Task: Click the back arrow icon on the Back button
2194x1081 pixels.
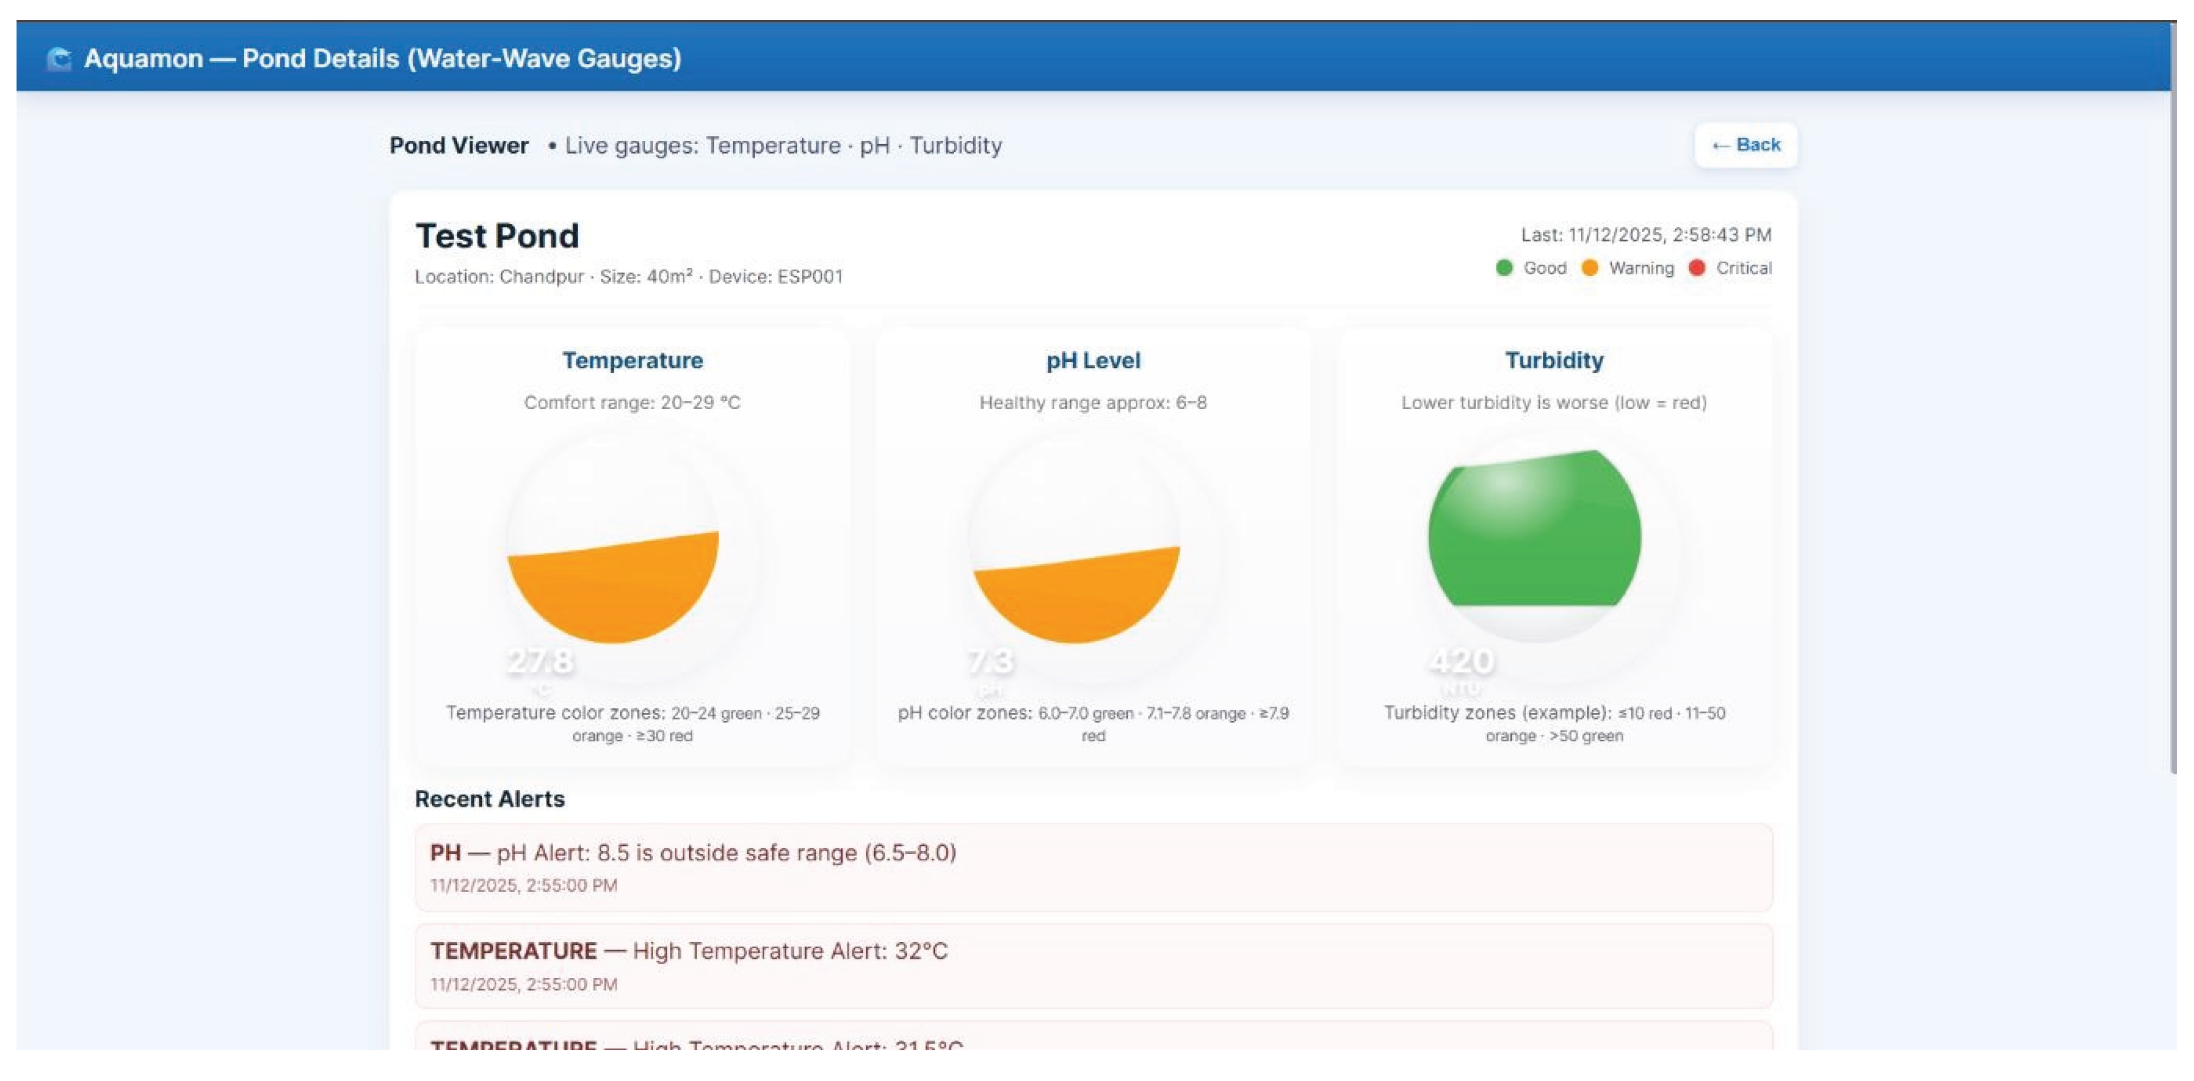Action: [1722, 145]
